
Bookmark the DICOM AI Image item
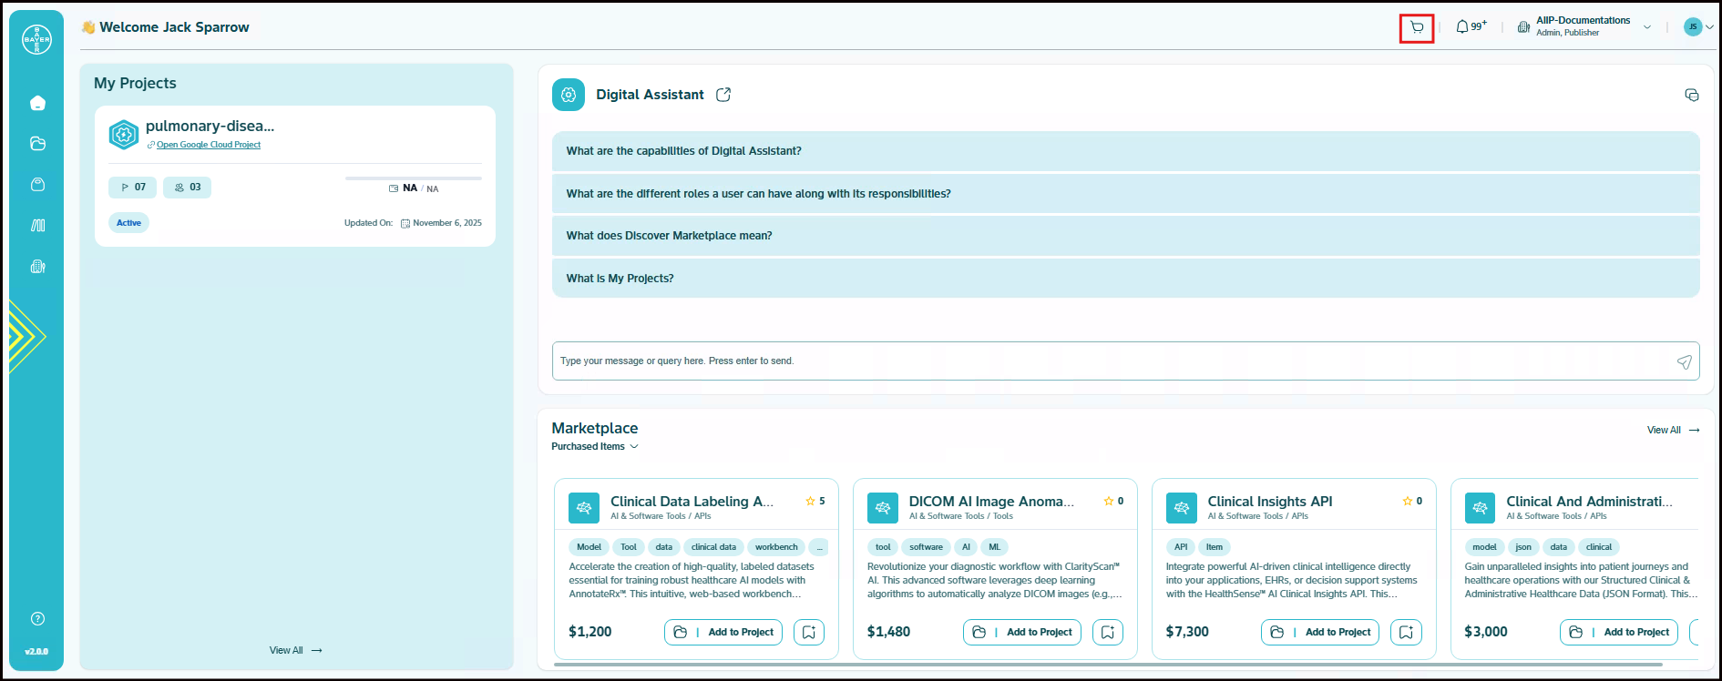tap(1107, 632)
